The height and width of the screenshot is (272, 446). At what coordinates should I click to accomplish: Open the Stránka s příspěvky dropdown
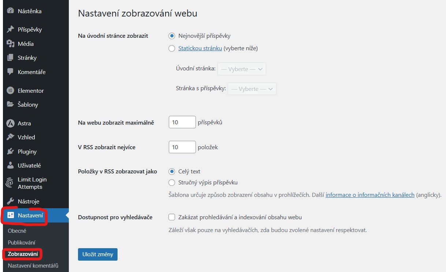(252, 88)
